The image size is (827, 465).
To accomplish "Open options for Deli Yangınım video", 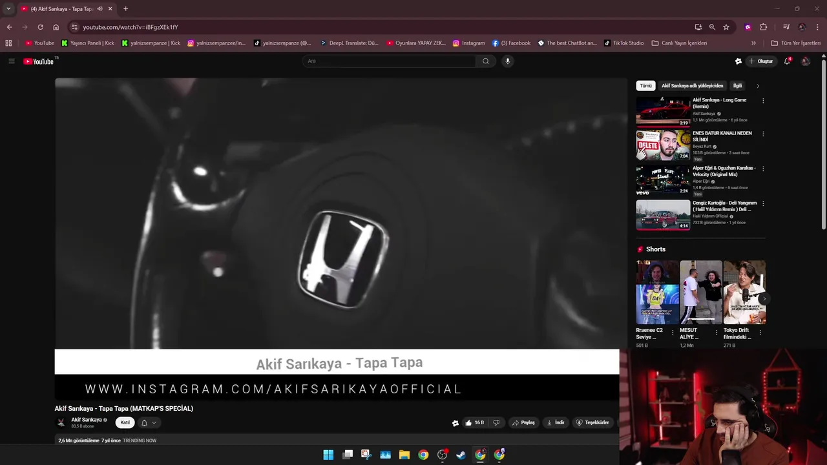I will (x=763, y=203).
